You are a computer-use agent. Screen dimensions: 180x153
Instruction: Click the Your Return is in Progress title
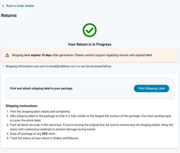(x=90, y=44)
